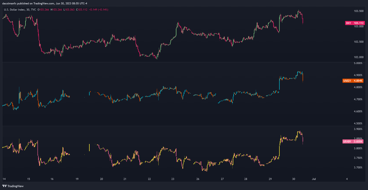
Task: Click date label 22 on time axis
Action: [150, 179]
